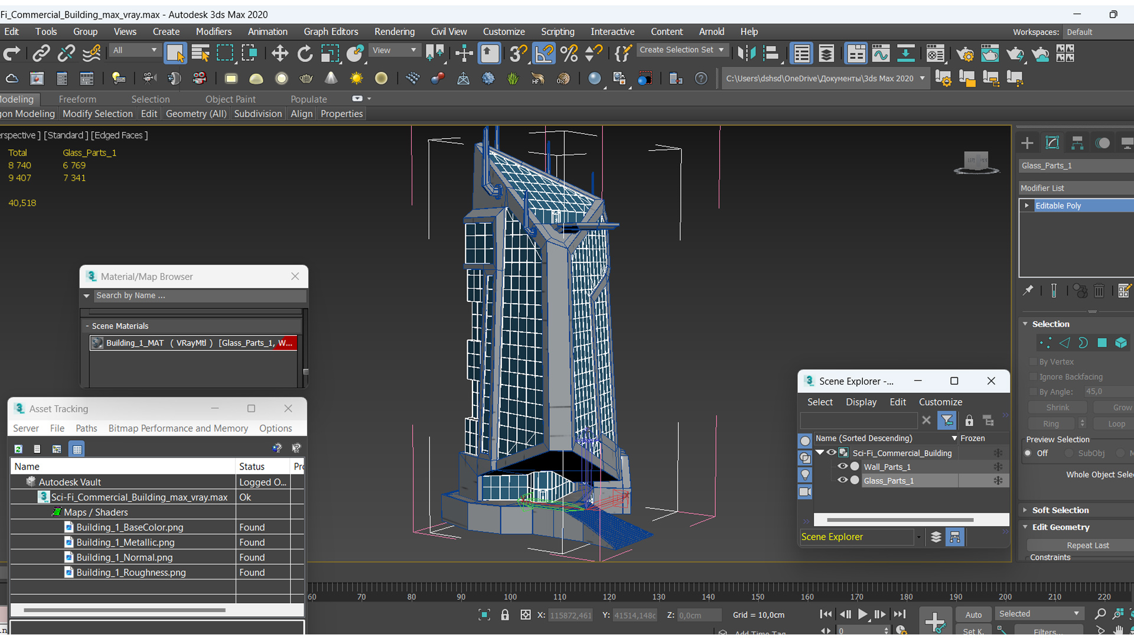Hide Wall_Parts_1 with eye icon

tap(842, 467)
